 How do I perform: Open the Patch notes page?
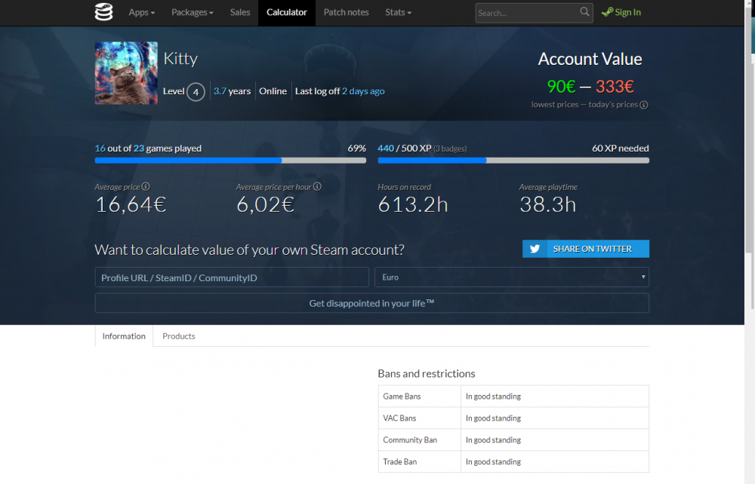[x=346, y=13]
